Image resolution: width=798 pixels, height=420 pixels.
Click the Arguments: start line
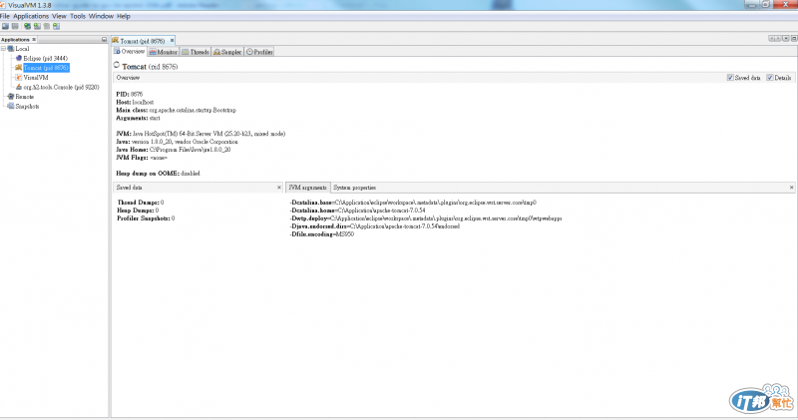pyautogui.click(x=138, y=118)
